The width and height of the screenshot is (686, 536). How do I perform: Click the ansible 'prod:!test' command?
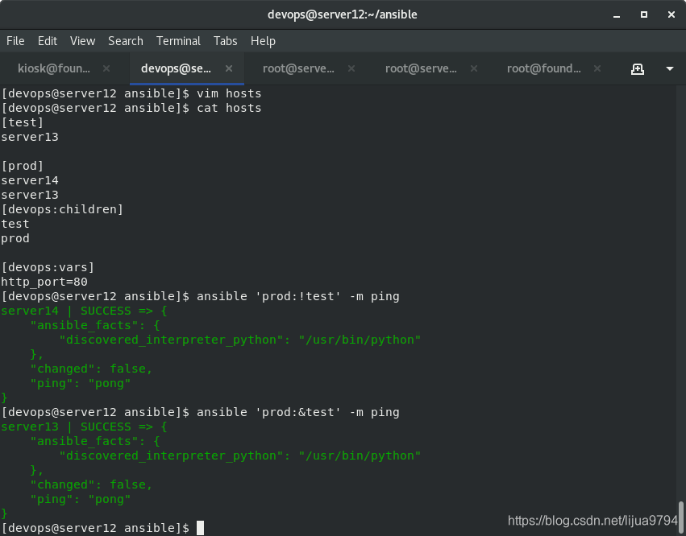pos(201,296)
